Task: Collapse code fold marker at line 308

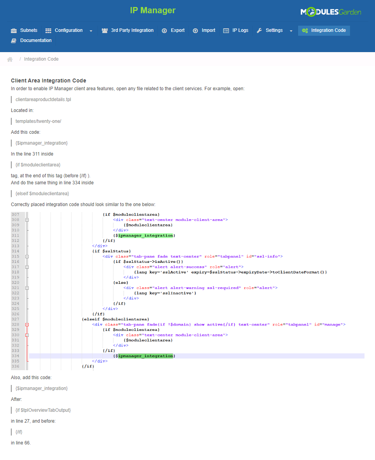Action: pyautogui.click(x=27, y=220)
